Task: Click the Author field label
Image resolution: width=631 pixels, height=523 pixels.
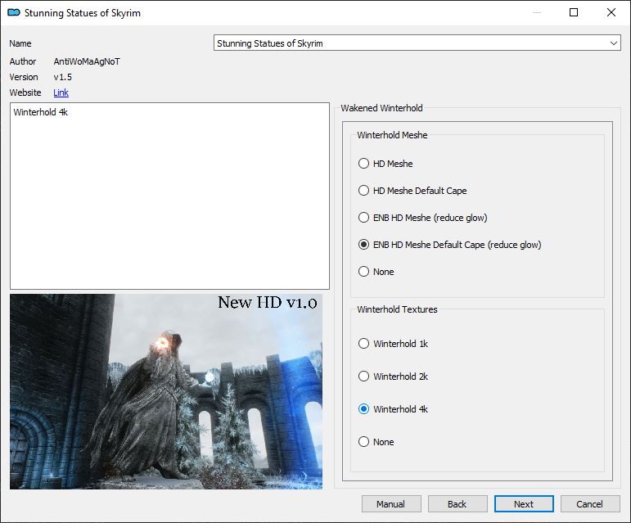Action: pyautogui.click(x=23, y=61)
